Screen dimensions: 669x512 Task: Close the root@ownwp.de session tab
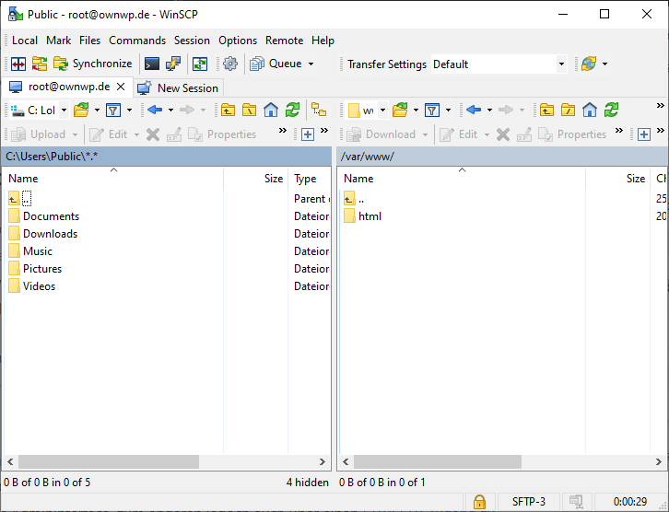[x=121, y=87]
